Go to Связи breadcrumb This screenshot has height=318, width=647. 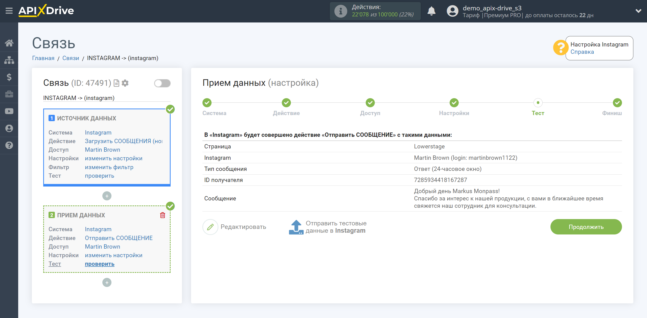pos(71,58)
